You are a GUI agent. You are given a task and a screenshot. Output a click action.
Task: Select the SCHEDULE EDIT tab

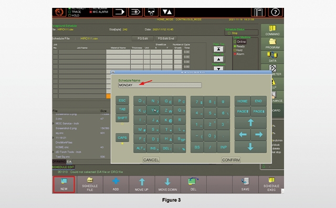click(x=63, y=167)
